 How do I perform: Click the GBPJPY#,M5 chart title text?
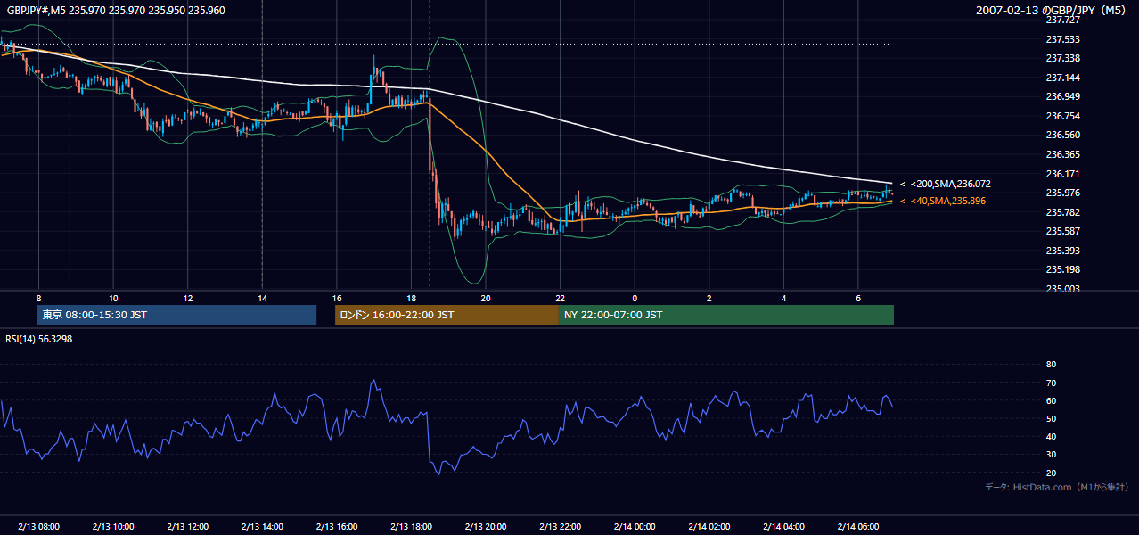116,10
